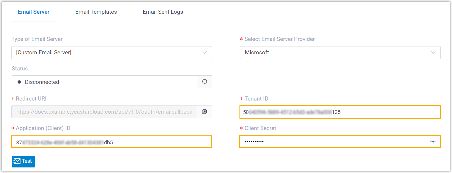The width and height of the screenshot is (452, 173).
Task: Click the Redirect URI field label
Action: pyautogui.click(x=31, y=99)
